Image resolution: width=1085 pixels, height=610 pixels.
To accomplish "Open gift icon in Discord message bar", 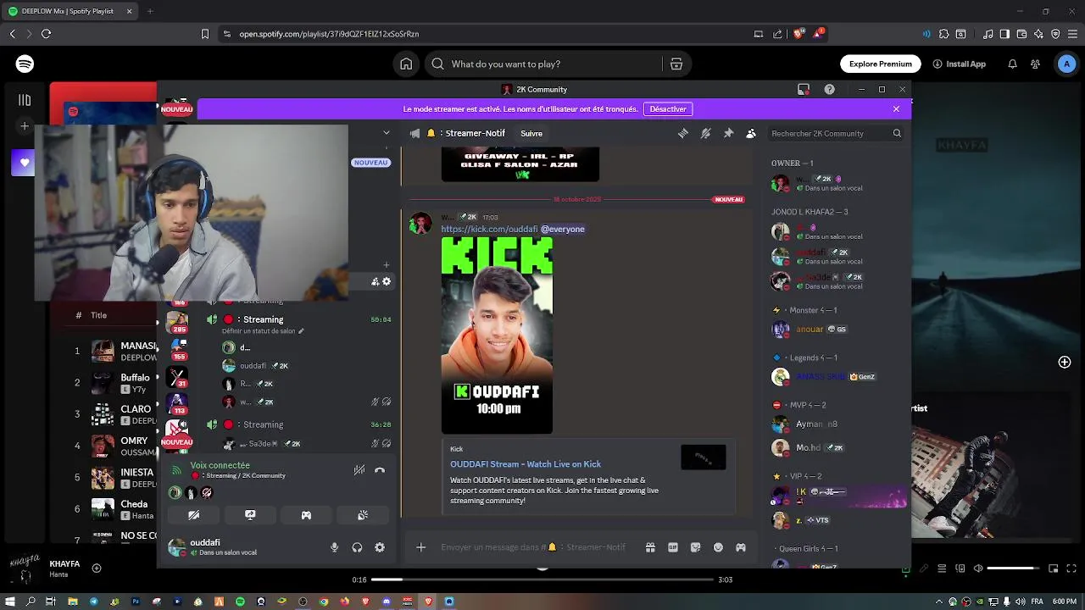I will (x=650, y=547).
